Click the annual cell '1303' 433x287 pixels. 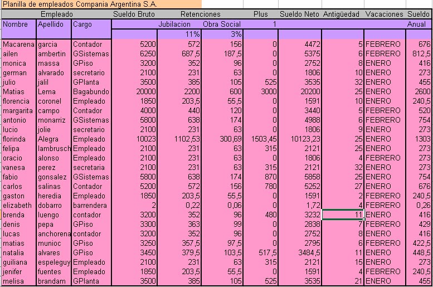point(419,139)
